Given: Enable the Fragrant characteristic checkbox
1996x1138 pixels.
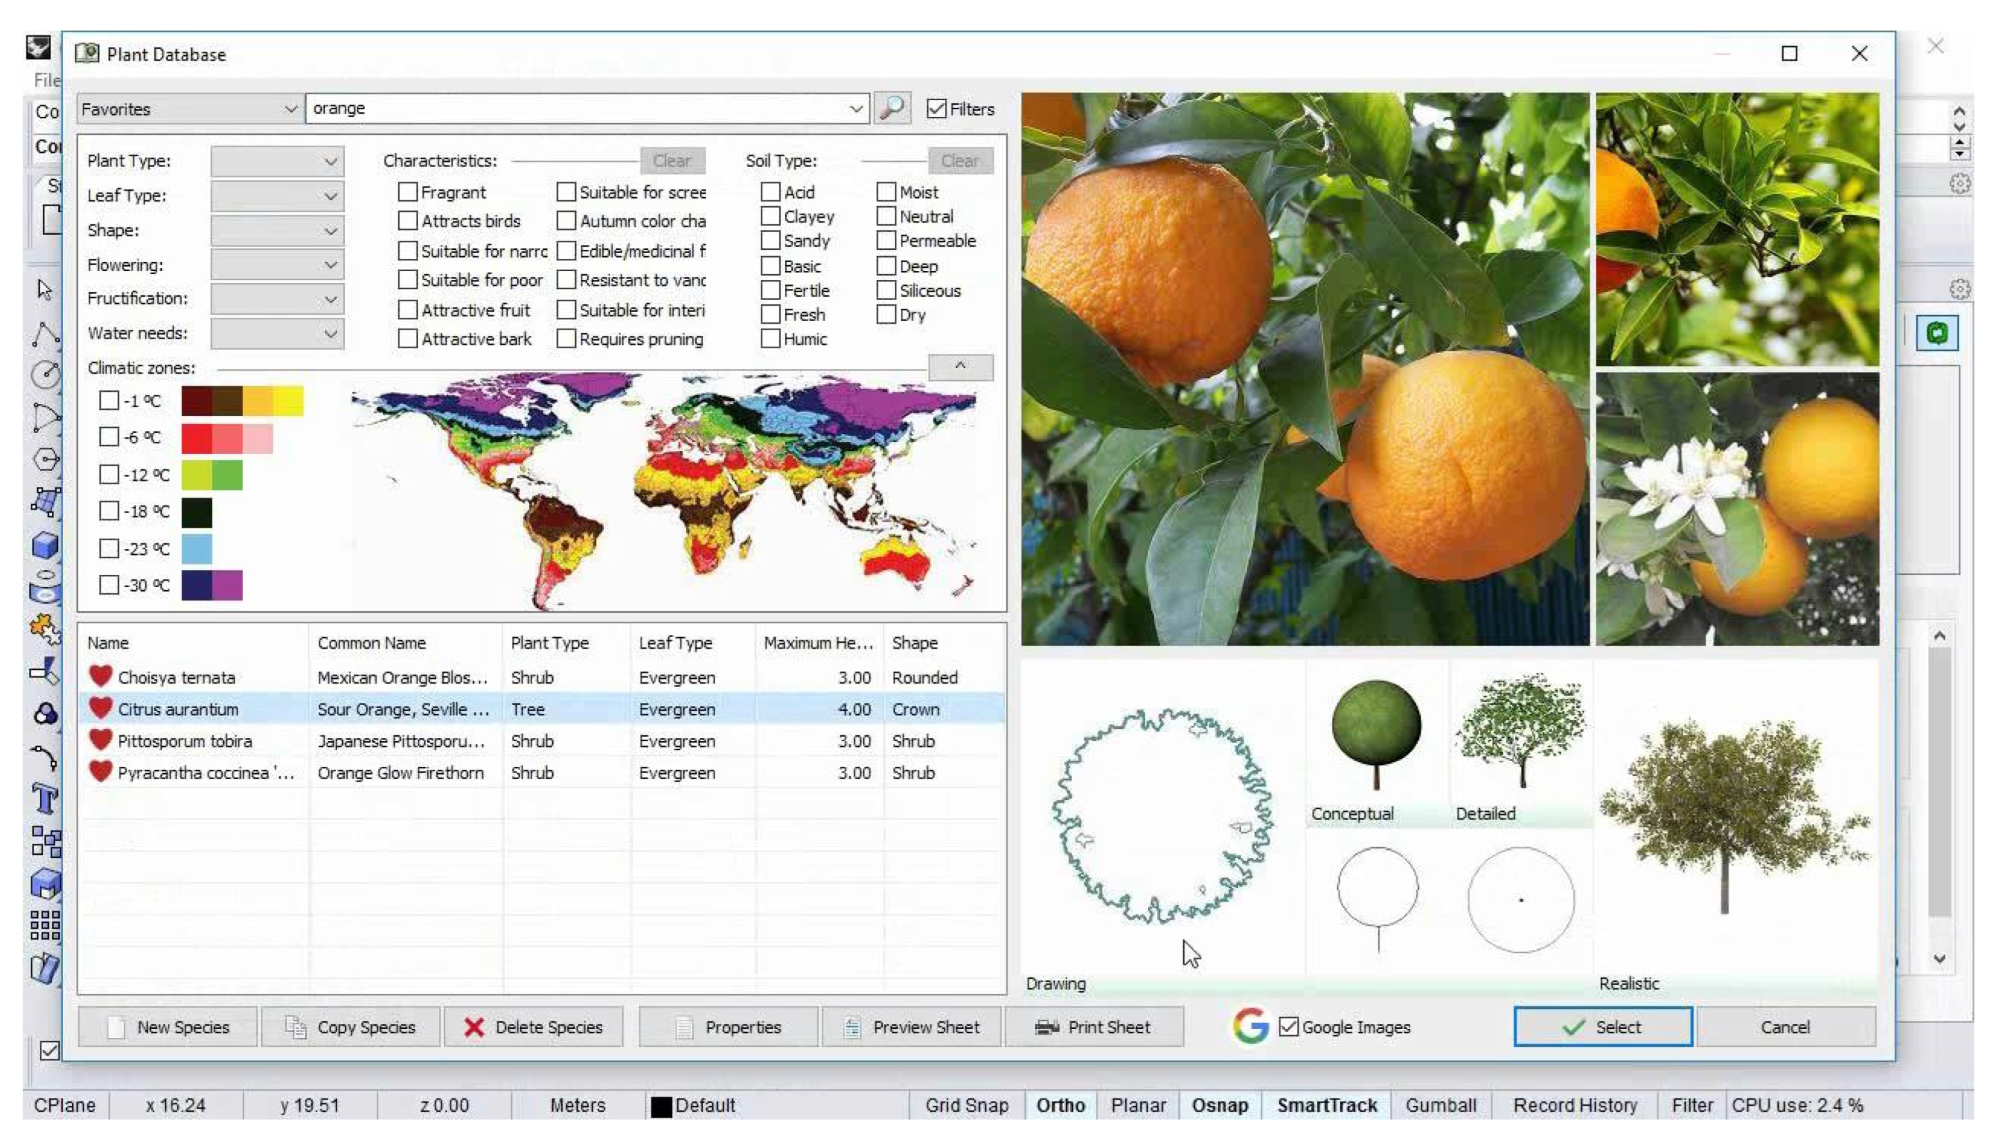Looking at the screenshot, I should pyautogui.click(x=408, y=192).
